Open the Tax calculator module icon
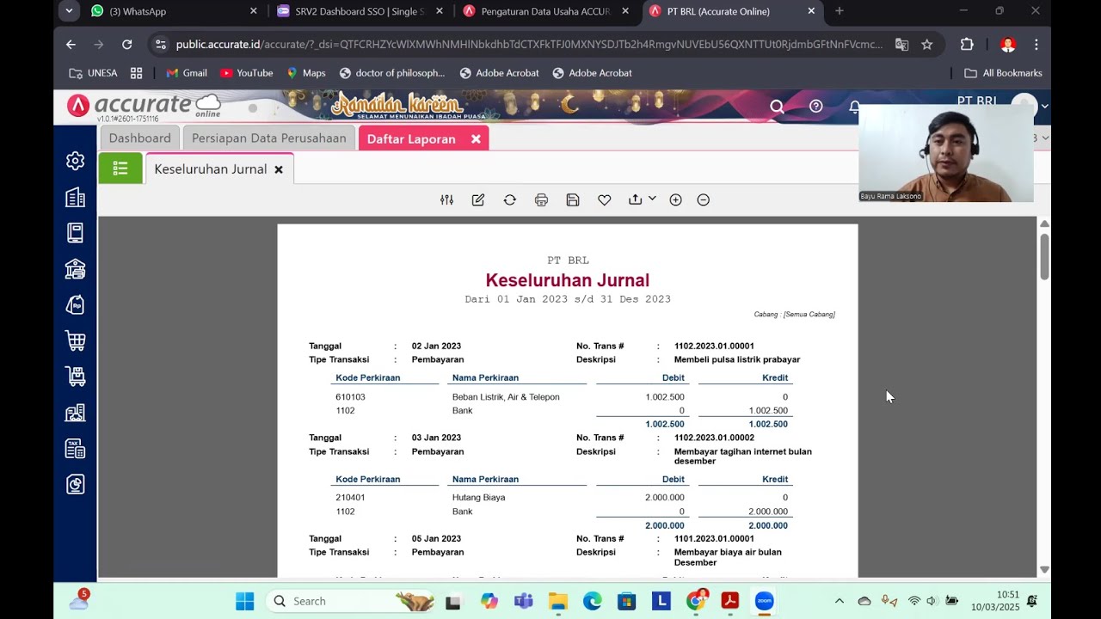 click(76, 449)
